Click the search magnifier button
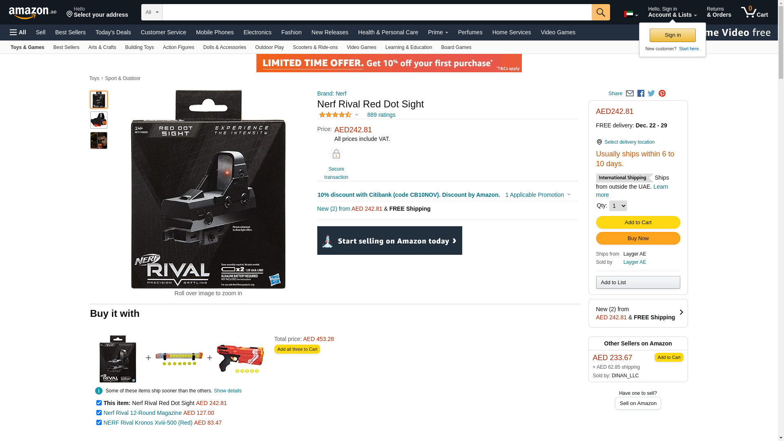 tap(601, 12)
